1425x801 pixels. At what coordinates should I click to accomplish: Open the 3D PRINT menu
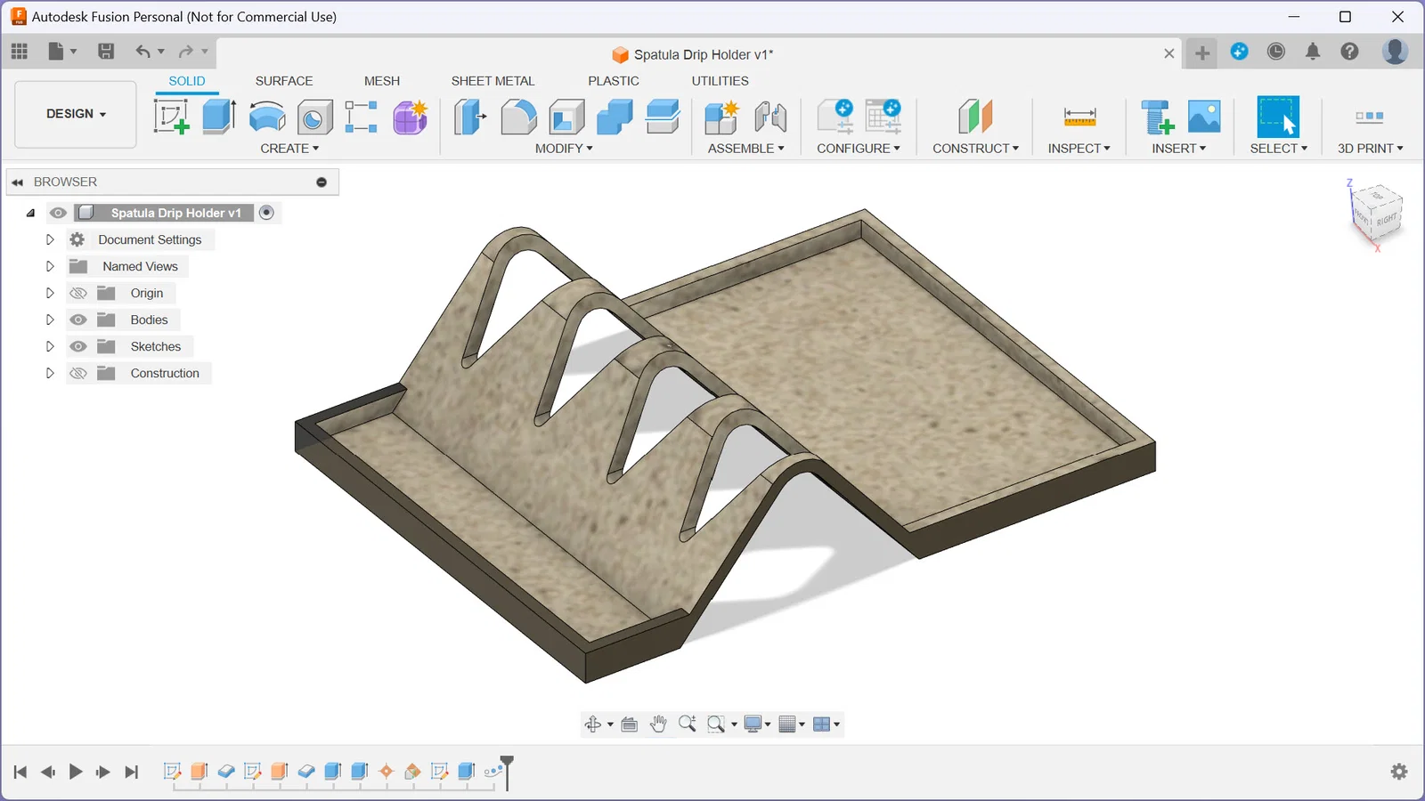(1370, 149)
